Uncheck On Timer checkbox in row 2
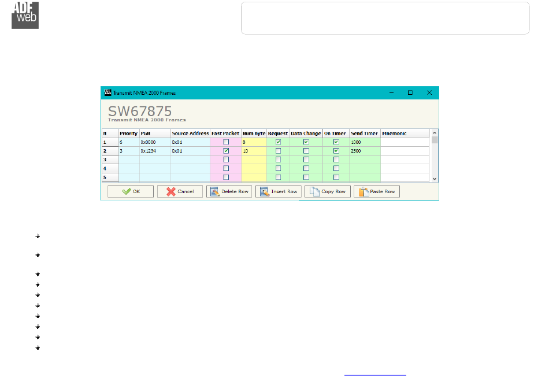The image size is (549, 378). click(x=336, y=151)
